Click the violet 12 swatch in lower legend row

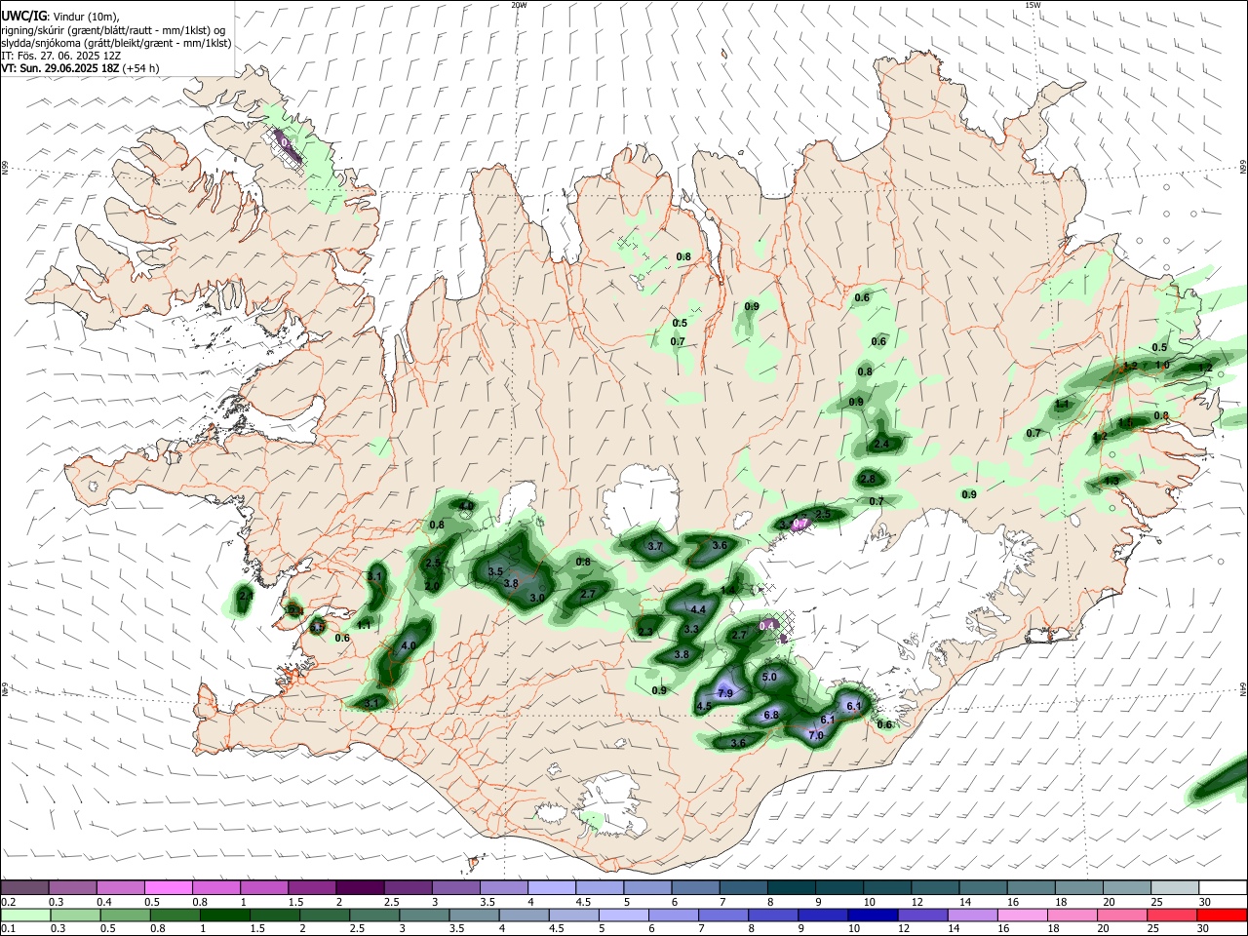pos(921,915)
